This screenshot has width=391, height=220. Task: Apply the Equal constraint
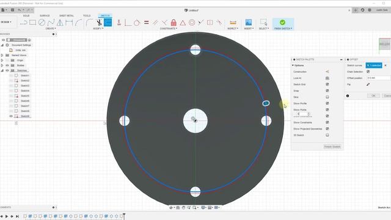click(147, 23)
